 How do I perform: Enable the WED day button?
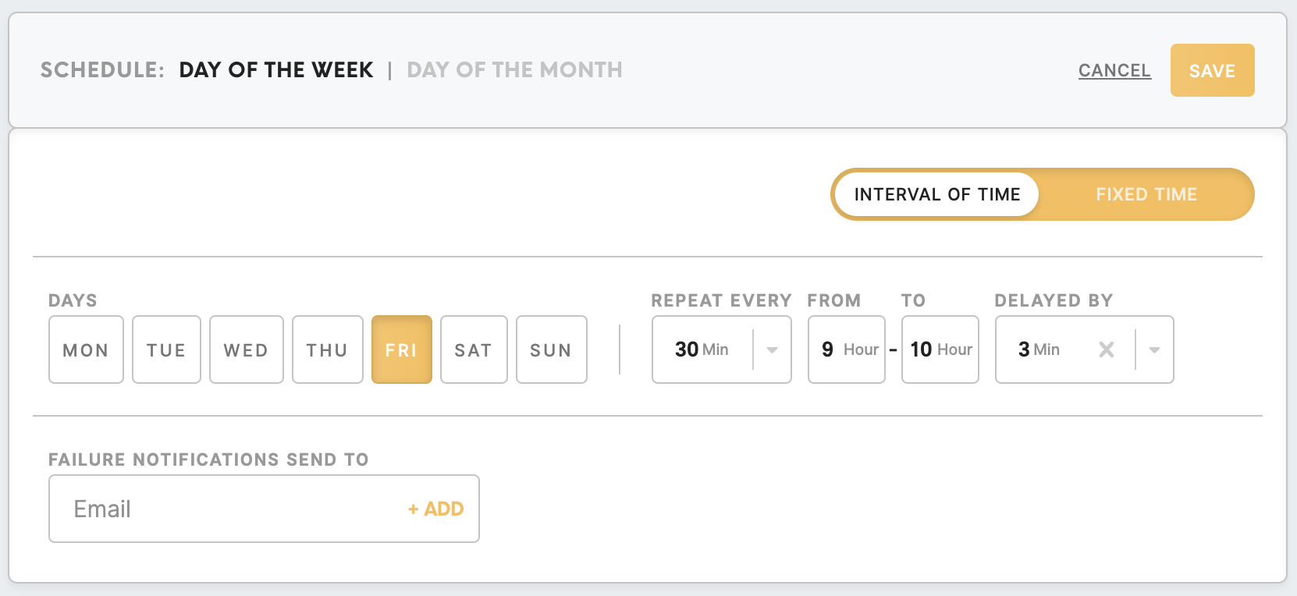pos(246,349)
